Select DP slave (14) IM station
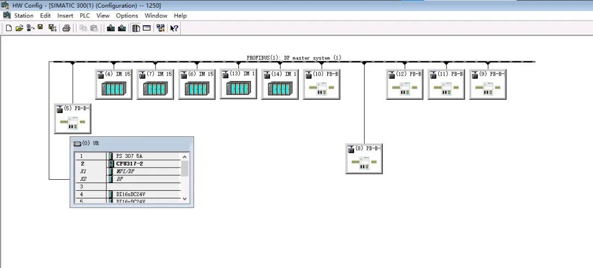 pyautogui.click(x=280, y=84)
